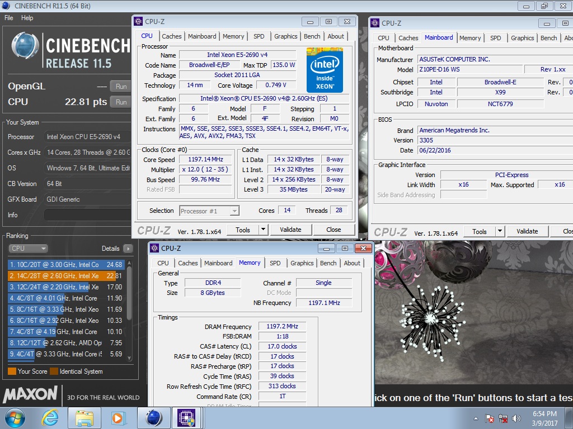Run the OpenGL benchmark
The width and height of the screenshot is (573, 429).
coord(121,87)
